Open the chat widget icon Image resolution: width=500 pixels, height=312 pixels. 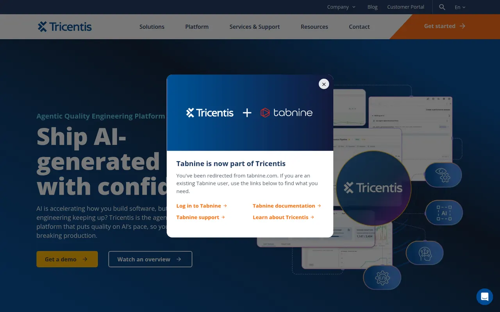click(x=485, y=297)
